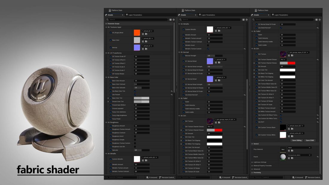Open the Phys Material None dropdown
This screenshot has height=185, width=329.
(x=299, y=147)
